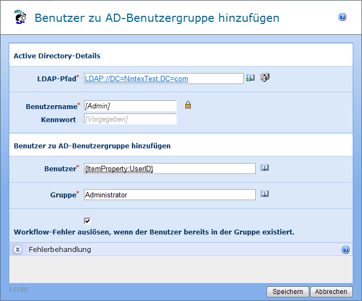The width and height of the screenshot is (362, 301).
Task: Toggle the Workflow-Fehler auslösen checkbox
Action: [x=87, y=221]
